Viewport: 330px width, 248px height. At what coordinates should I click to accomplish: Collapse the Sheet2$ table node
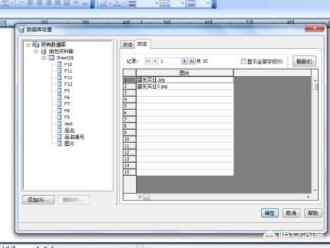point(44,58)
